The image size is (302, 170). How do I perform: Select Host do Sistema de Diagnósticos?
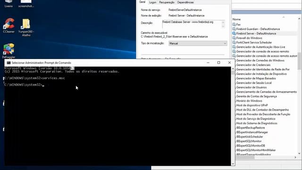click(x=257, y=123)
